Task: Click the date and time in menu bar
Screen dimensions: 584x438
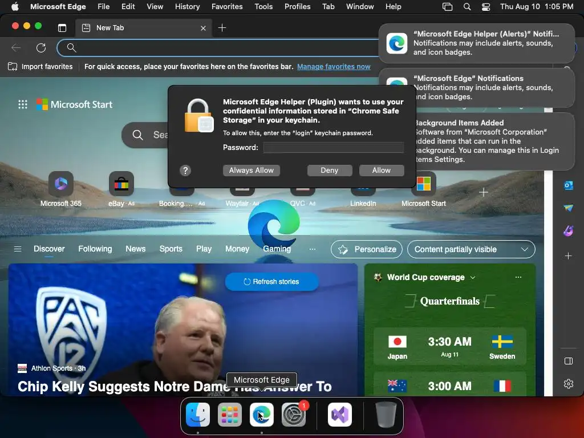Action: 537,7
